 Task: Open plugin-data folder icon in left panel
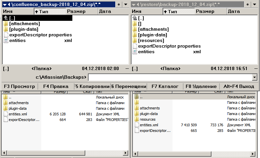point(6,29)
